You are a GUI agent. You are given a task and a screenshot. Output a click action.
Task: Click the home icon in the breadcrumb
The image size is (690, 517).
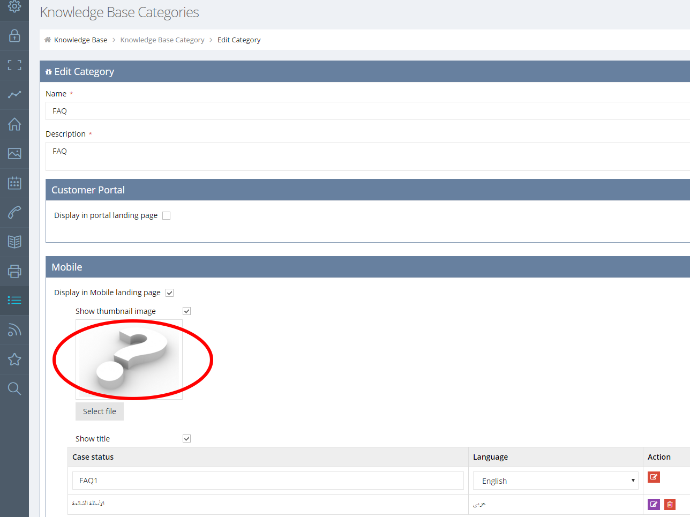pyautogui.click(x=48, y=40)
